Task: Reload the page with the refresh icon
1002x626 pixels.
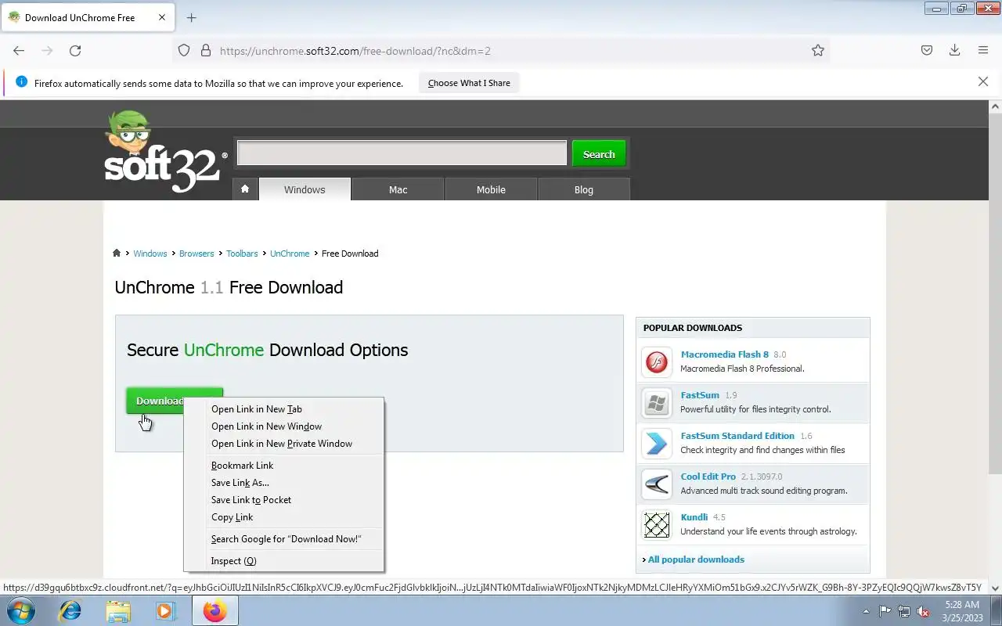Action: click(x=75, y=50)
